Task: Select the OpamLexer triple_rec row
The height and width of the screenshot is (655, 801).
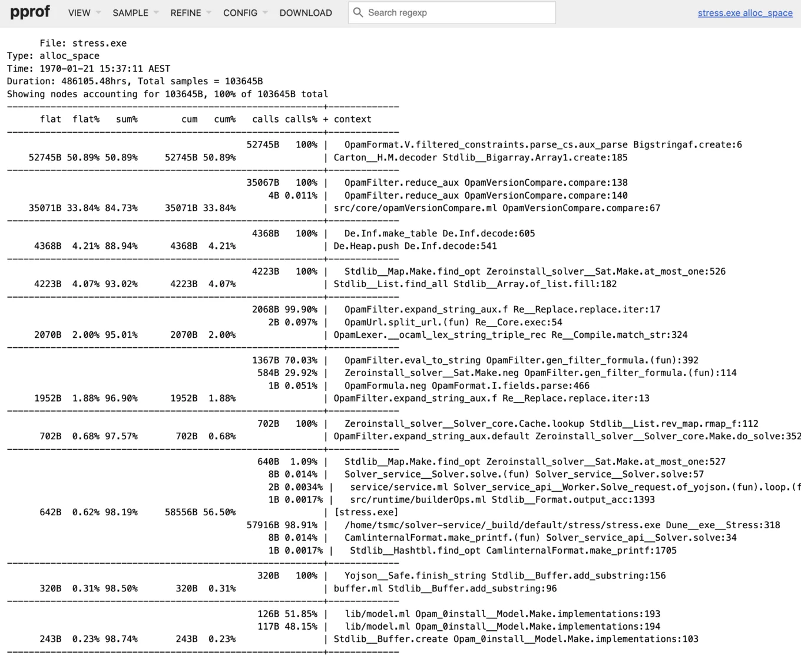Action: tap(510, 335)
